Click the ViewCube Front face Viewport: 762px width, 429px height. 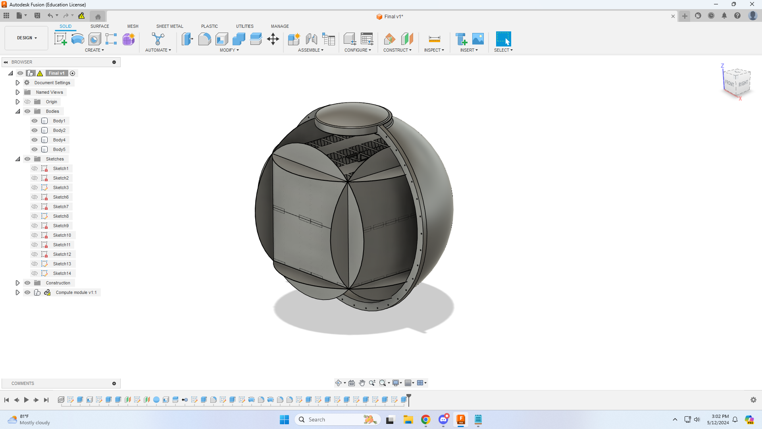click(729, 83)
